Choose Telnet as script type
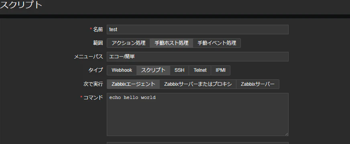This screenshot has height=144, width=350. tap(200, 70)
